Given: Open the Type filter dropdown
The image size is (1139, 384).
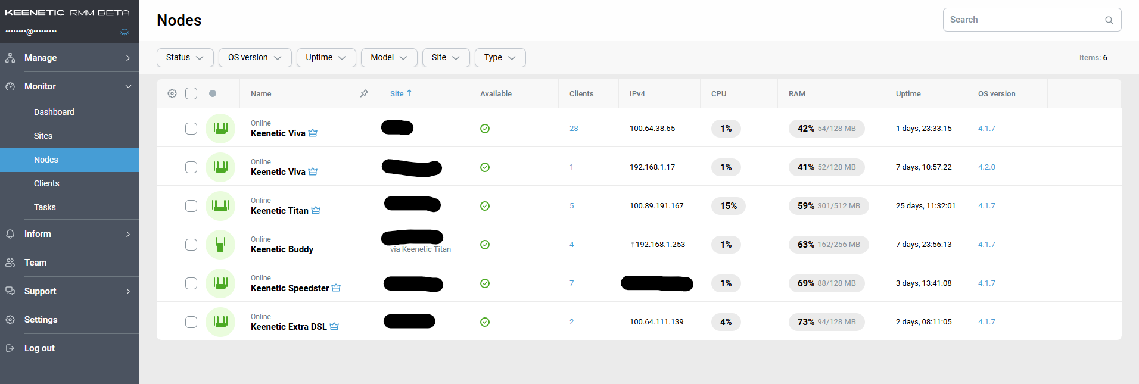Looking at the screenshot, I should pyautogui.click(x=500, y=58).
